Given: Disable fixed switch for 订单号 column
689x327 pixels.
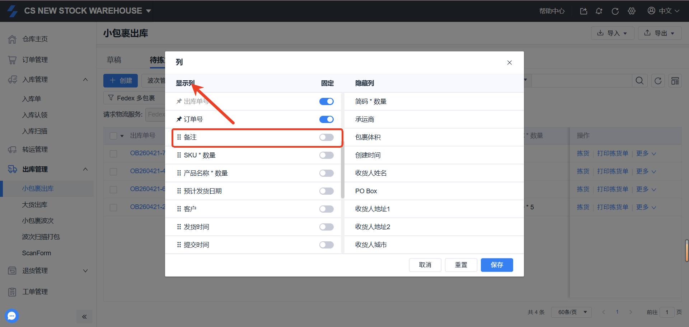Looking at the screenshot, I should [x=326, y=119].
